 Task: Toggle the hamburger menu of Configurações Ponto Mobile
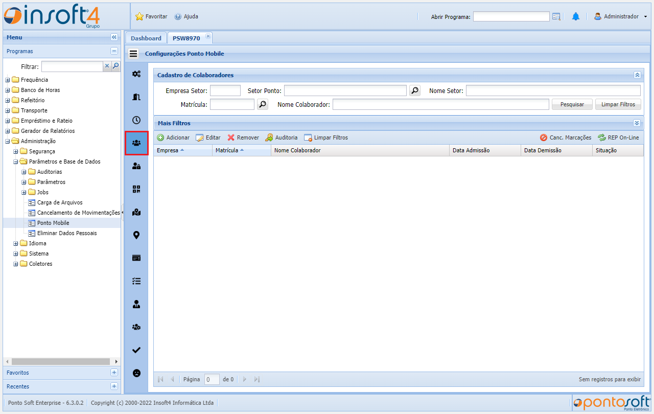133,54
